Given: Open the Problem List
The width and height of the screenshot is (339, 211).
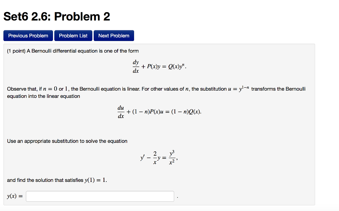Looking at the screenshot, I should 73,35.
